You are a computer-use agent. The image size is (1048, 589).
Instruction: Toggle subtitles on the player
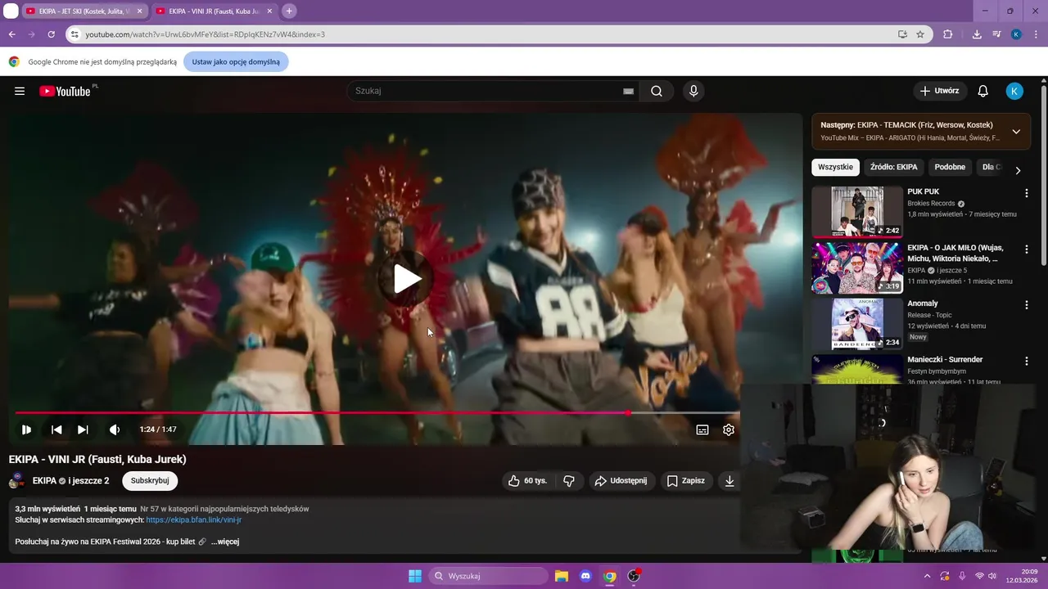[702, 429]
